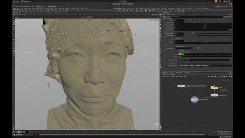Click the Box shelf tool
Screen dimensions: 245x138
pos(15,10)
